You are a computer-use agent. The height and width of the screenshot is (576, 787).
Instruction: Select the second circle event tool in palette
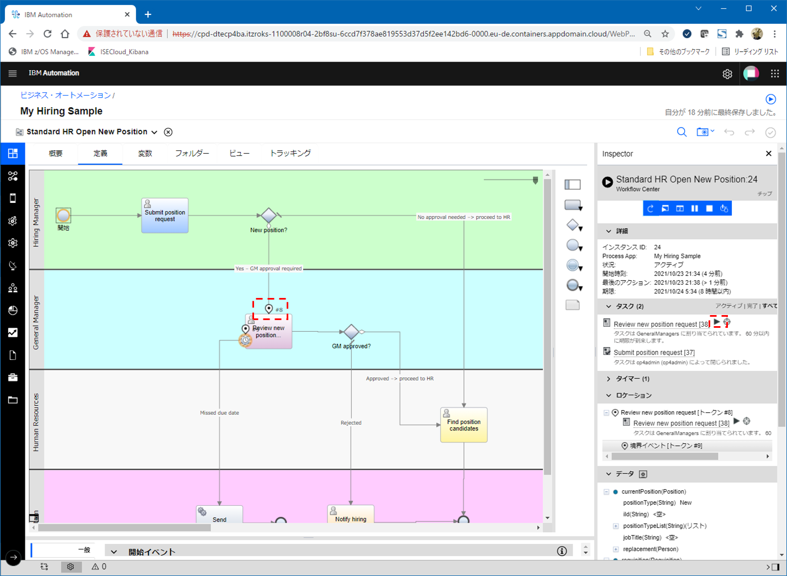pyautogui.click(x=574, y=265)
